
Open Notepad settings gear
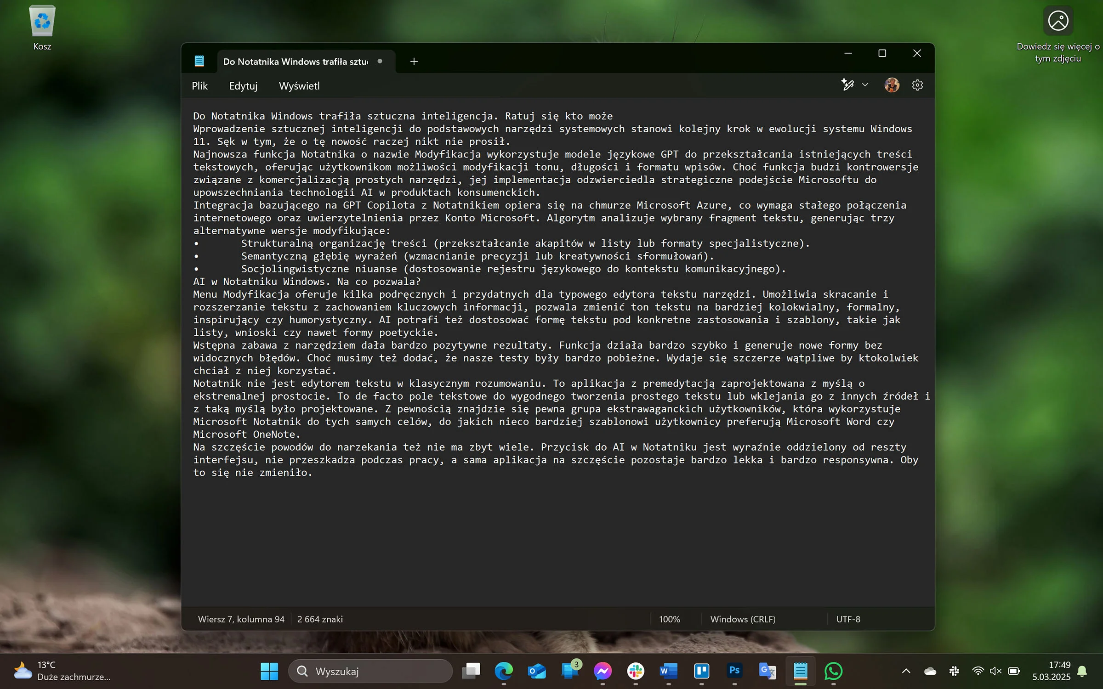917,85
